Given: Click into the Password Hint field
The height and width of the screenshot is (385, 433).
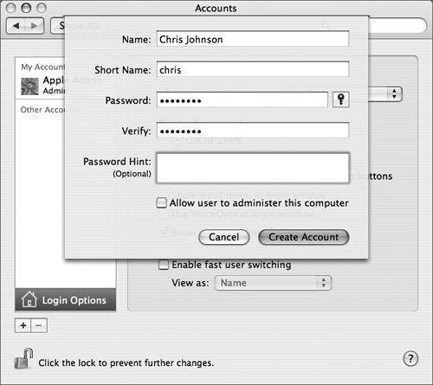Looking at the screenshot, I should pos(253,168).
